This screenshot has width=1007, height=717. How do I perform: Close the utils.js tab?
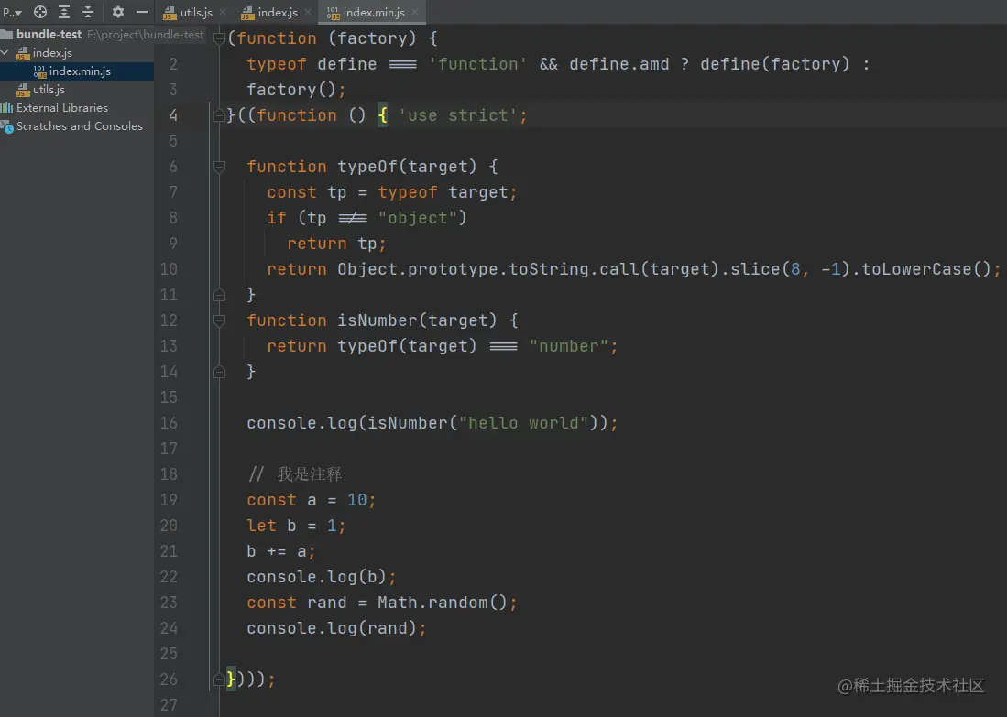(223, 12)
